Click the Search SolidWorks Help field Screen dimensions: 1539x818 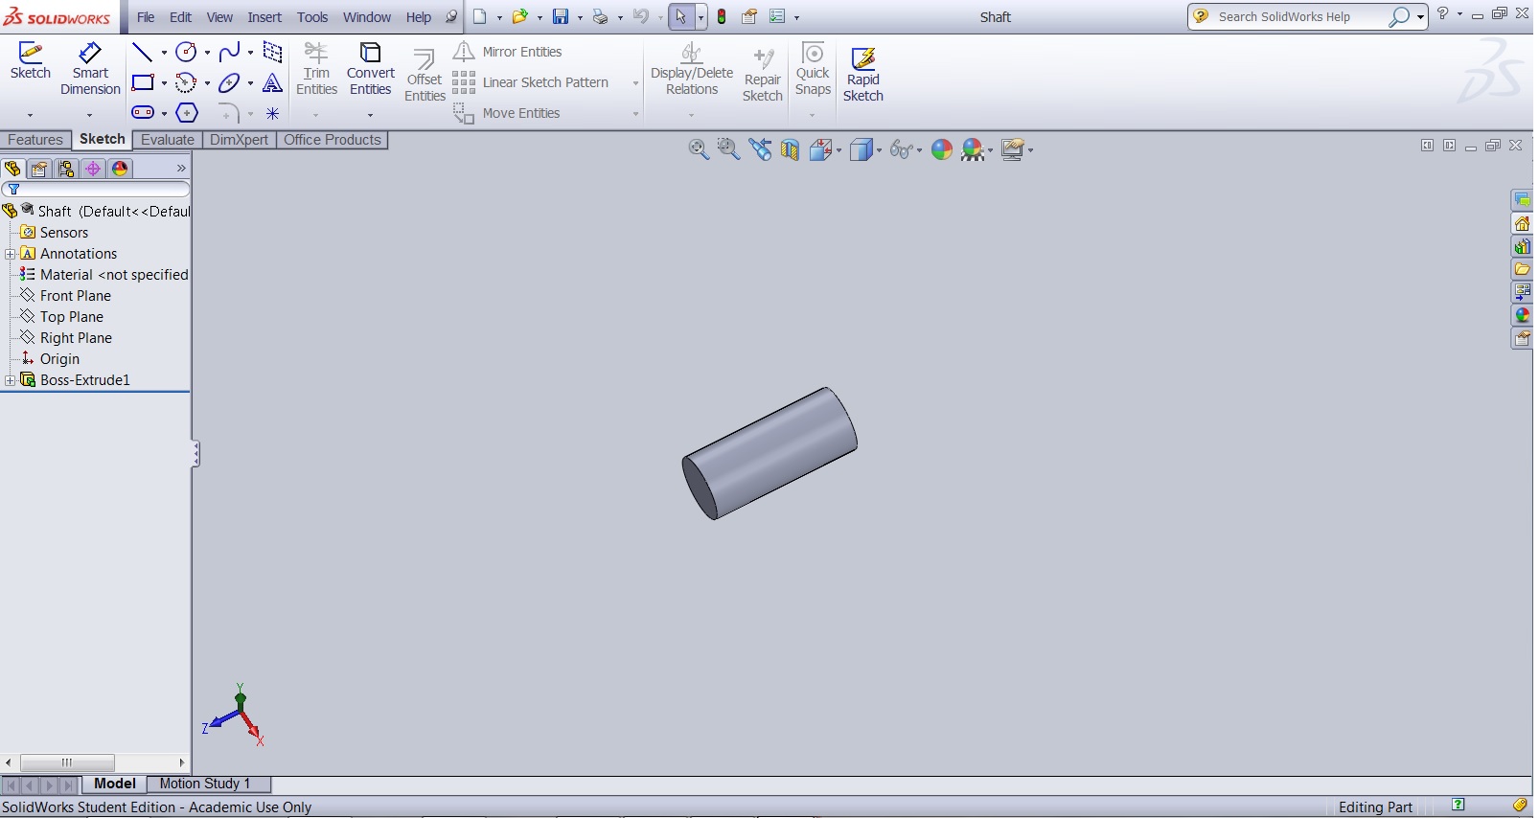point(1298,16)
